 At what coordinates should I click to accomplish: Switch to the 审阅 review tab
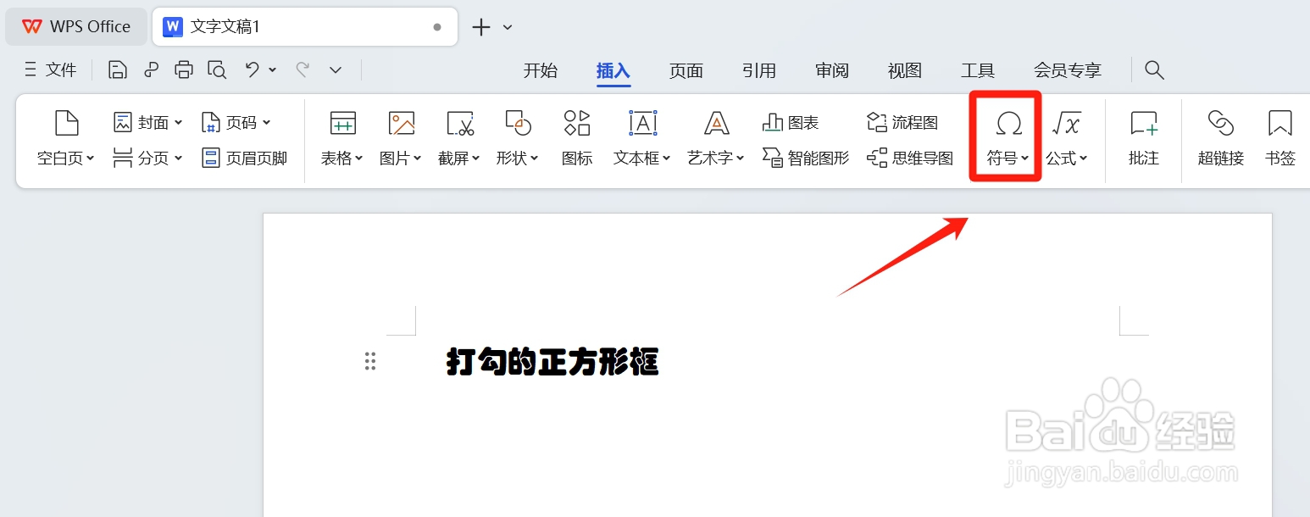point(831,70)
